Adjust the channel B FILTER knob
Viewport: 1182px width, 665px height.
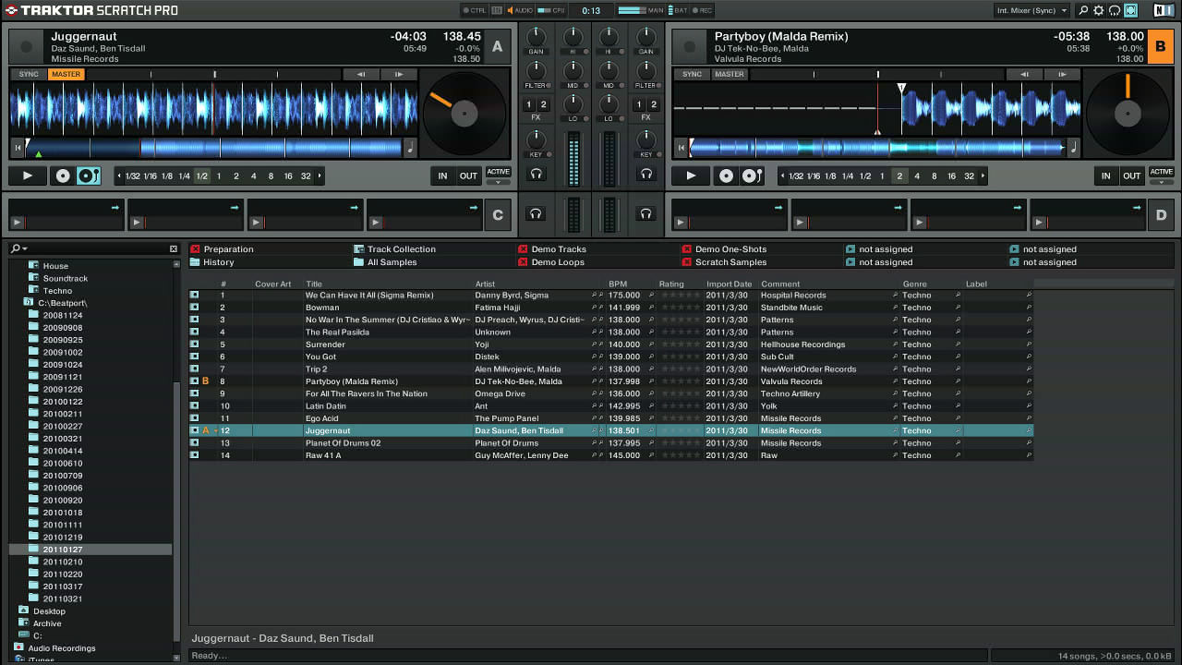[x=645, y=71]
